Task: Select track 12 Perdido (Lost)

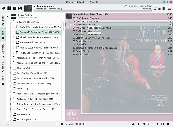Action: [119, 54]
